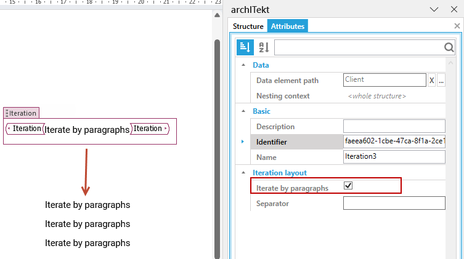Click the Nesting context label
The image size is (464, 259).
(283, 96)
